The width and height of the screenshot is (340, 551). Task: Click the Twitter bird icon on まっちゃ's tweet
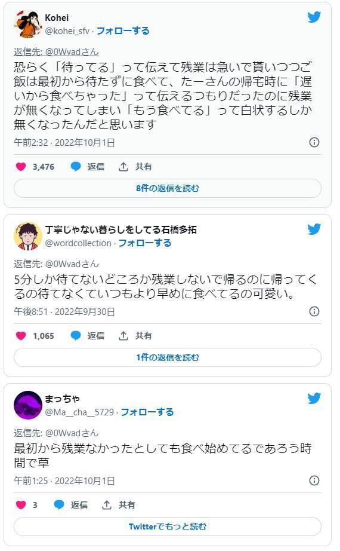tap(314, 398)
